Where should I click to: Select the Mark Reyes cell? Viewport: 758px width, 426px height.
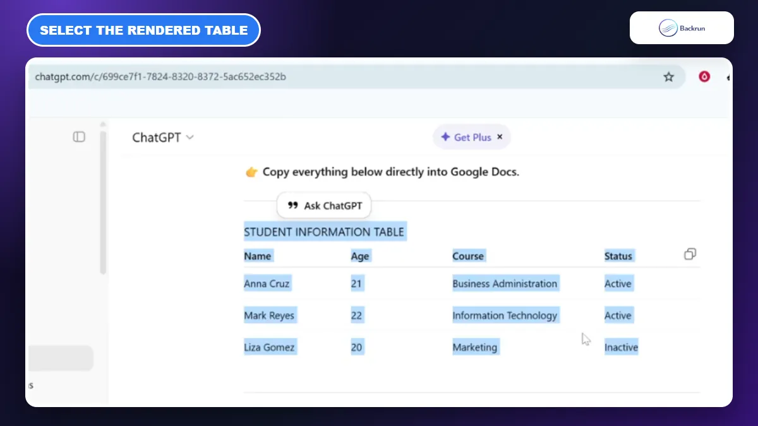click(269, 316)
